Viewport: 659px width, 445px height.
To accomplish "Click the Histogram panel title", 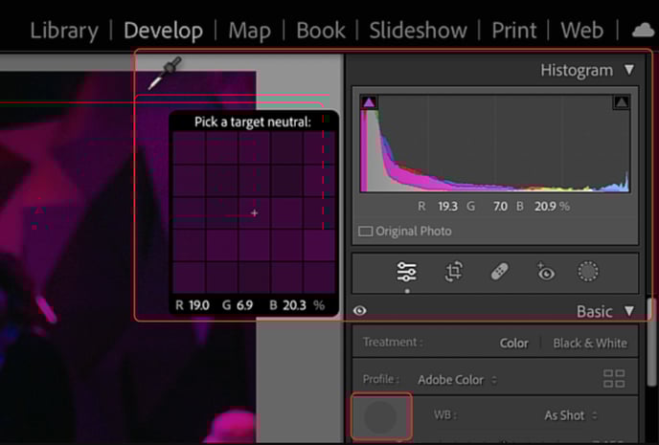I will pos(577,70).
